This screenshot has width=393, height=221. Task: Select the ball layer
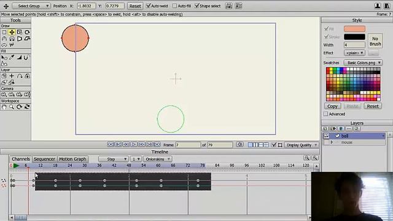point(354,136)
